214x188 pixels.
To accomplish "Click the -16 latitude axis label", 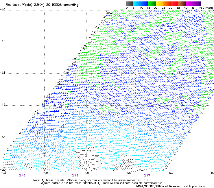I will (3, 105).
